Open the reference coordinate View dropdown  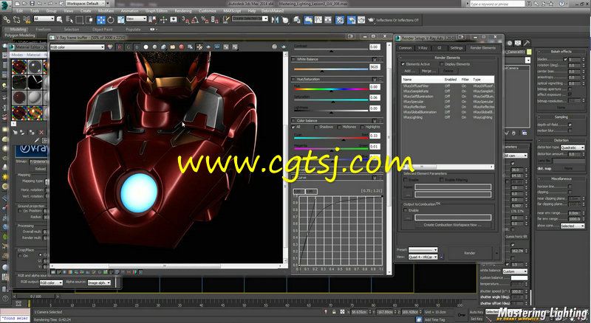click(136, 19)
